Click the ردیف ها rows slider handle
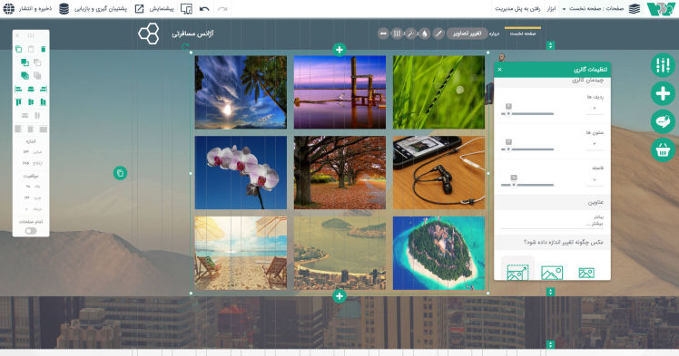The height and width of the screenshot is (356, 679). pyautogui.click(x=509, y=113)
